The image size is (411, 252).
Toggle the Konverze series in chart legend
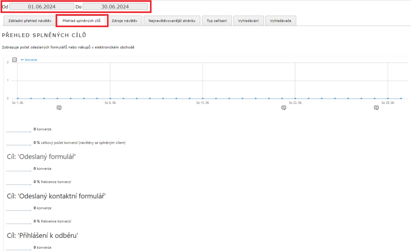[x=31, y=60]
